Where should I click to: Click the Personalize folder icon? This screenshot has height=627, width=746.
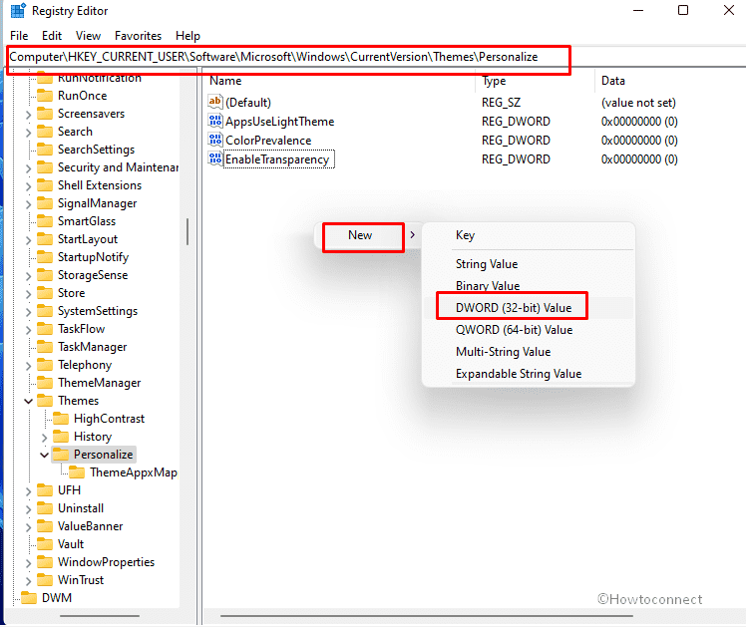coord(61,455)
